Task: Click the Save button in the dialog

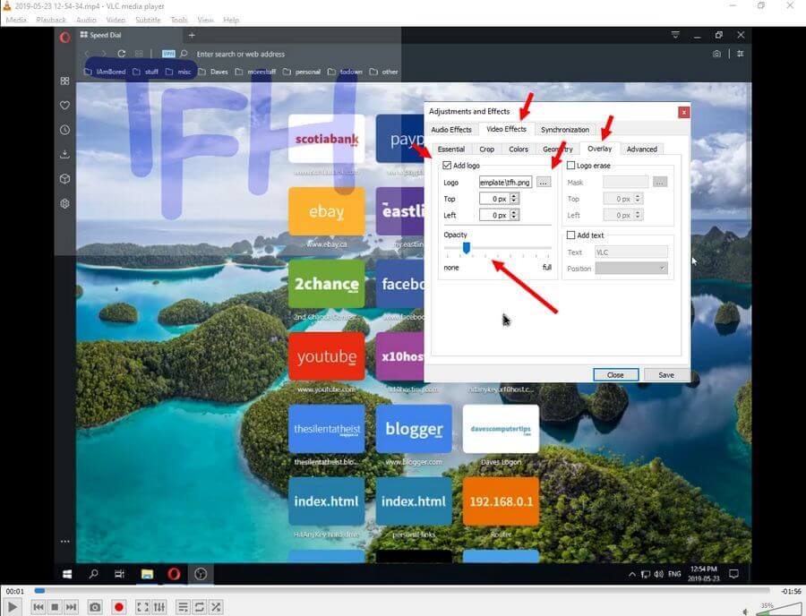Action: coord(666,375)
